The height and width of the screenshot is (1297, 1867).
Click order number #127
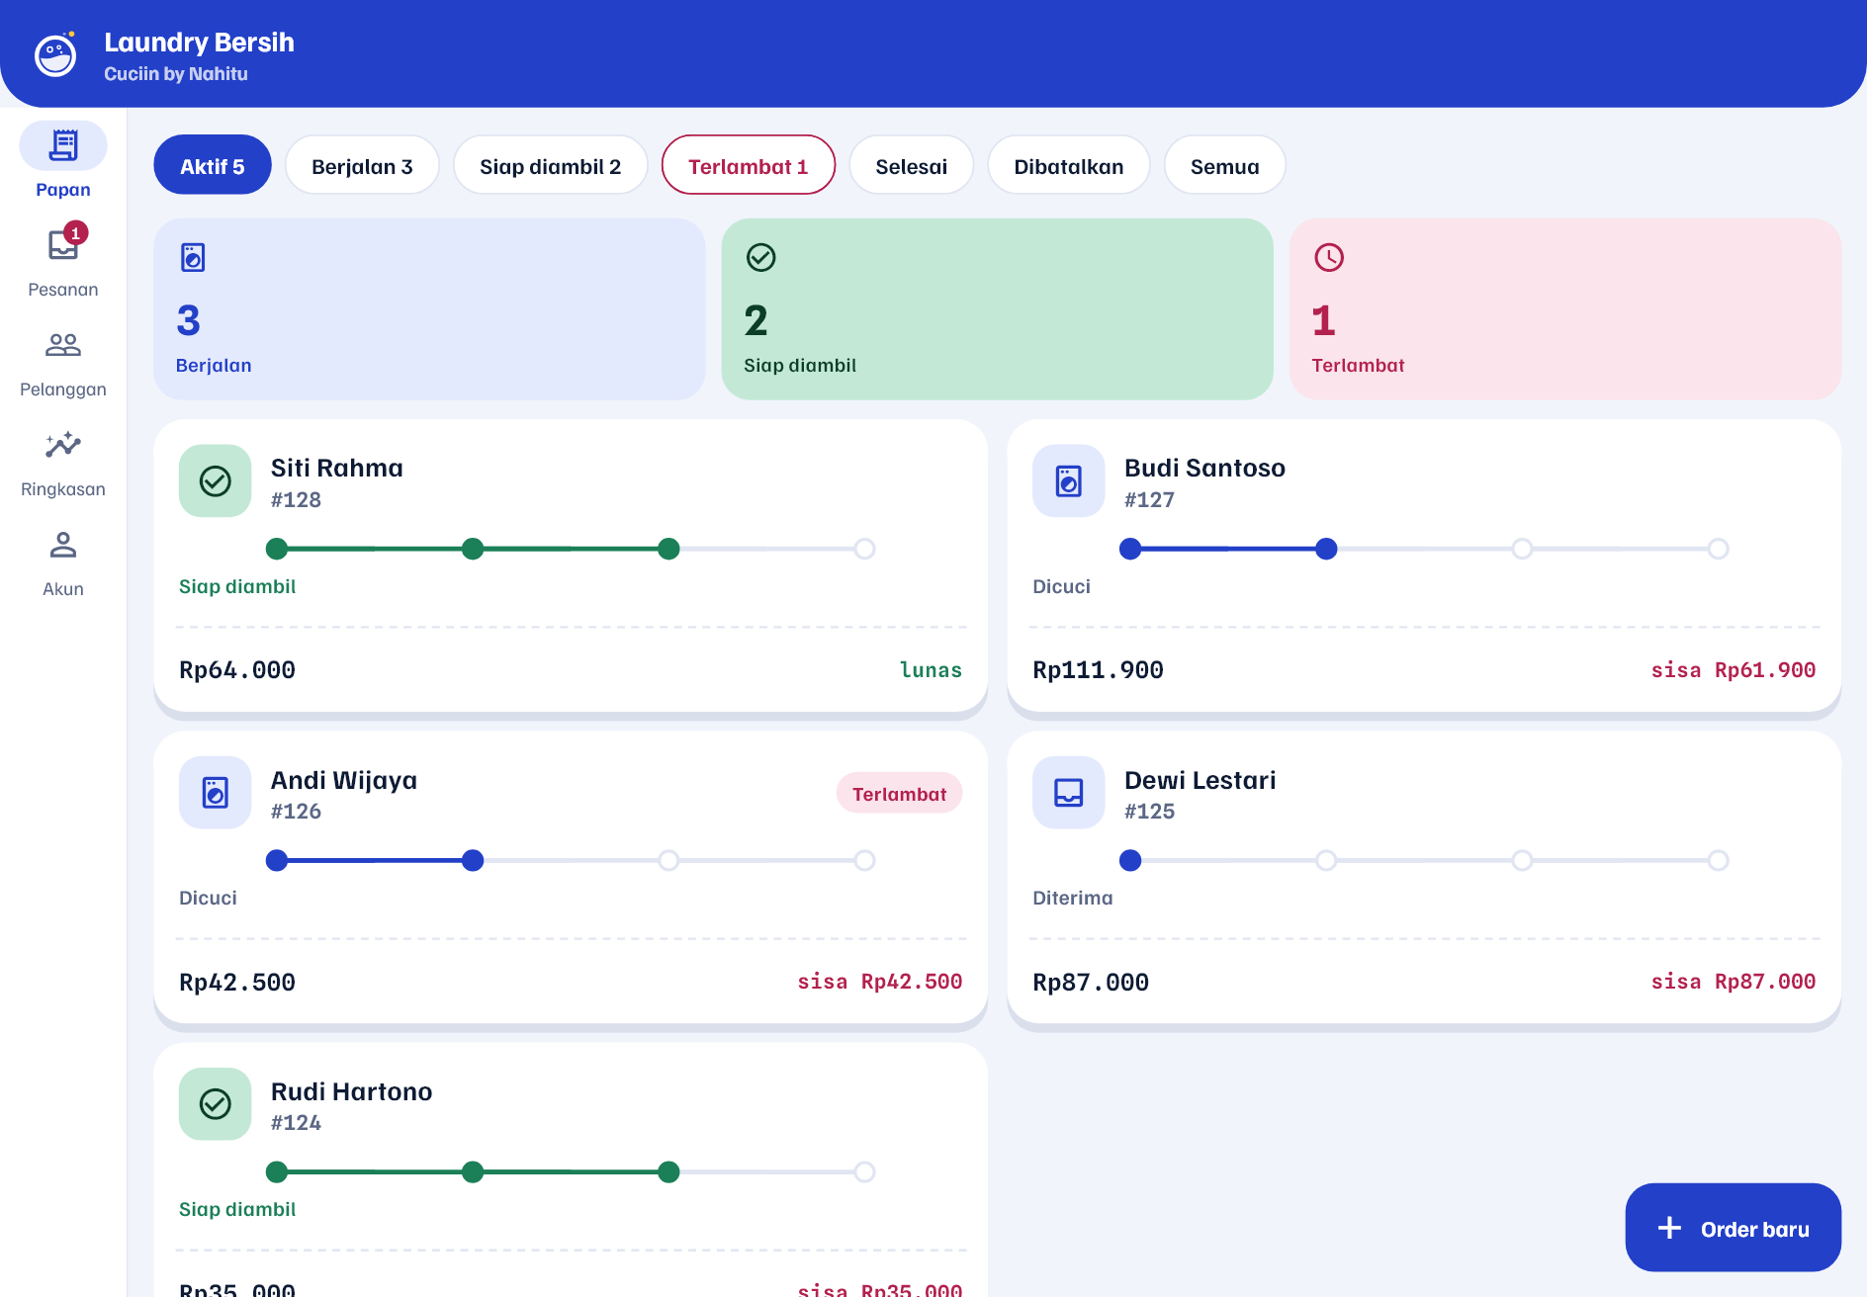[1149, 500]
